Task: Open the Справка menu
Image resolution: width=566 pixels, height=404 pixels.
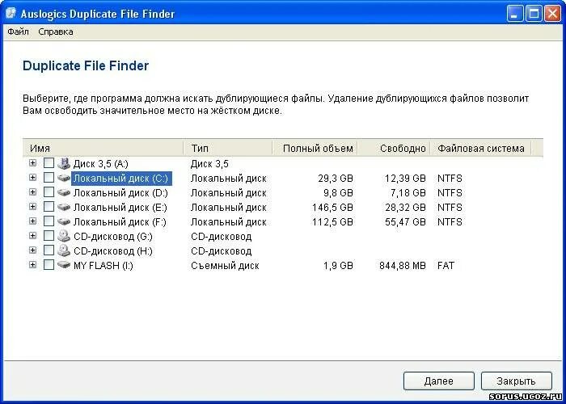Action: pos(56,32)
